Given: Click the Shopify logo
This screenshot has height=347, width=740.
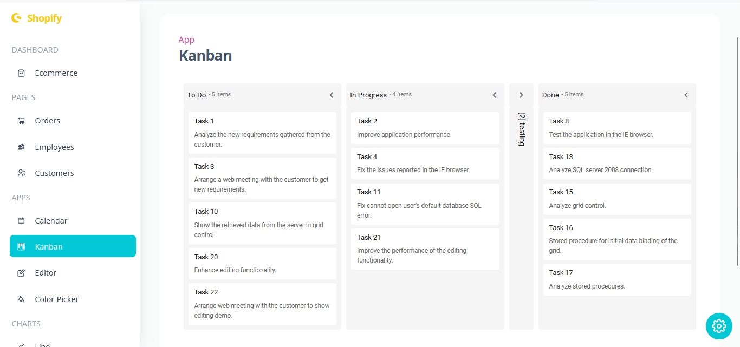Looking at the screenshot, I should (36, 18).
